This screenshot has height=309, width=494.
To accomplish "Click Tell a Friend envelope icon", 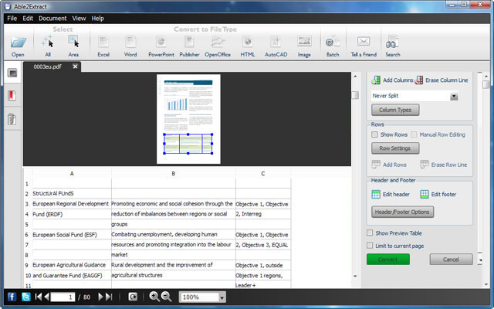I will click(x=364, y=41).
